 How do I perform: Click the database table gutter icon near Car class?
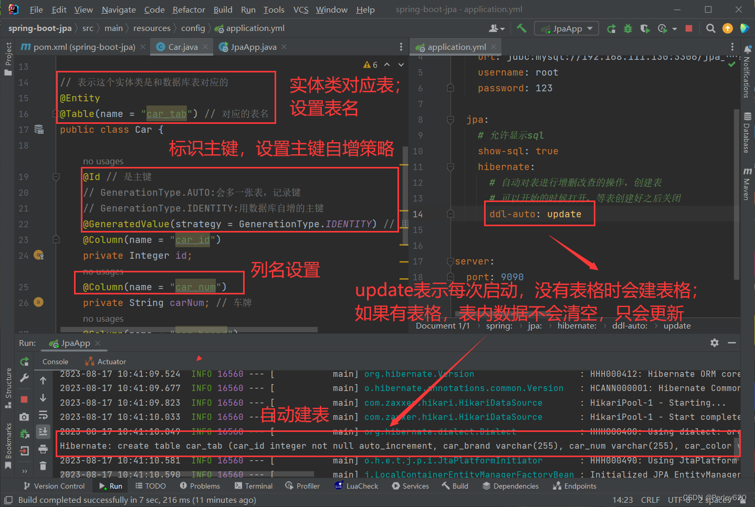tap(39, 129)
